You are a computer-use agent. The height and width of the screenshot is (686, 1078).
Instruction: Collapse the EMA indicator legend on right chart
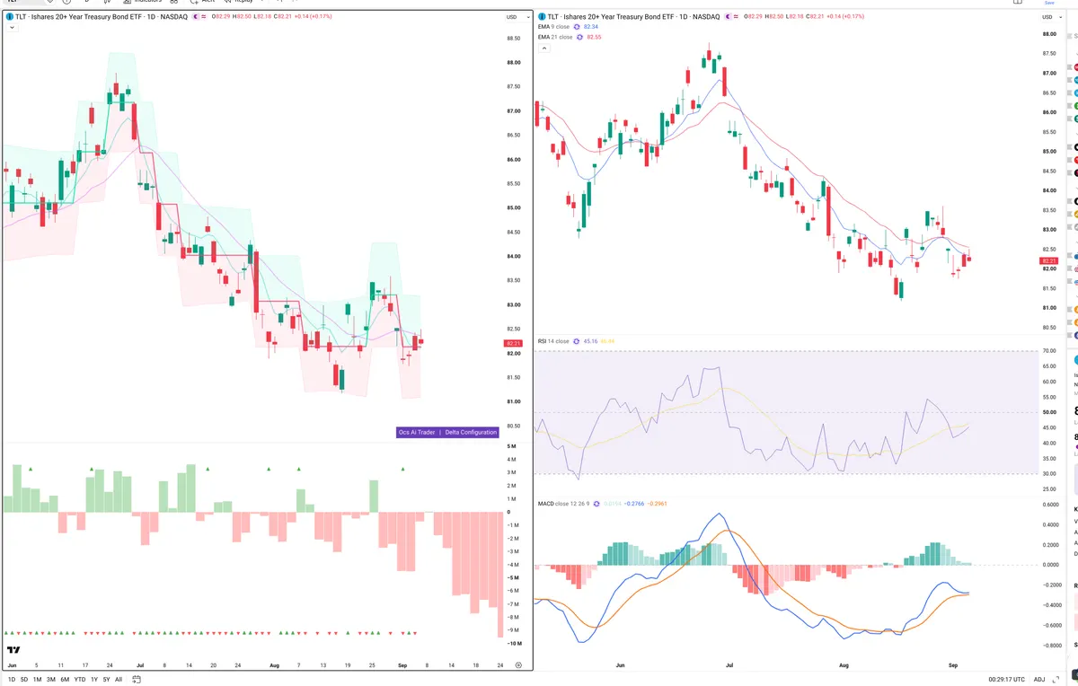point(543,48)
